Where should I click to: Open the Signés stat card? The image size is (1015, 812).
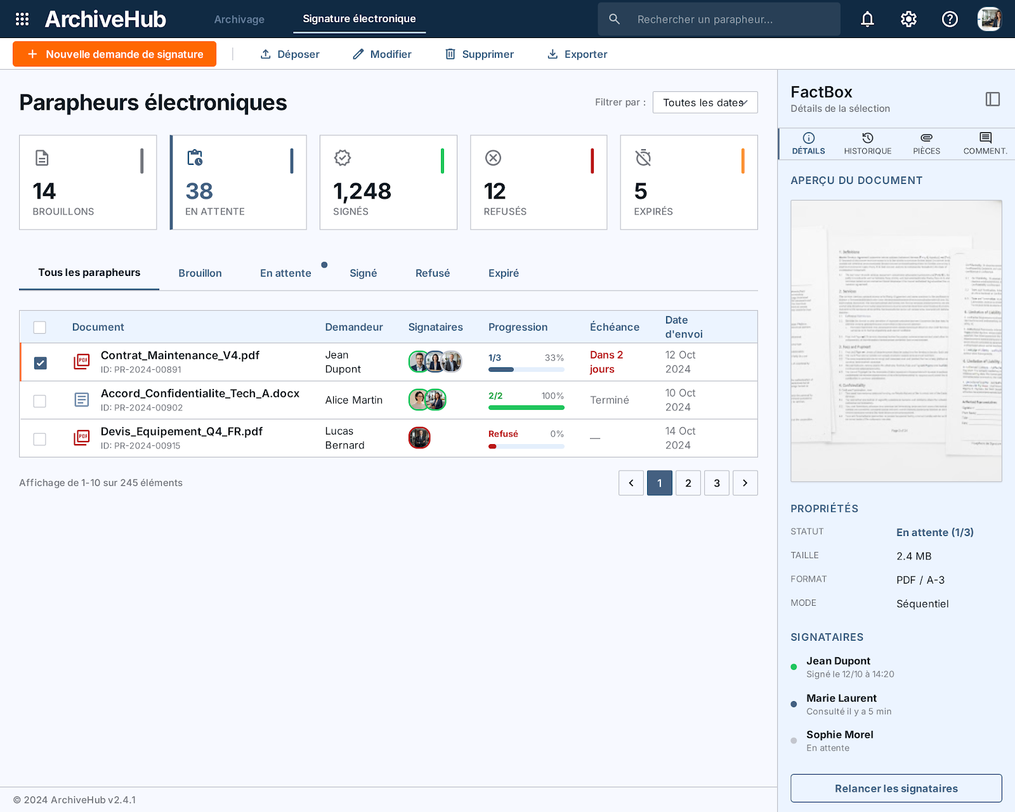coord(388,182)
